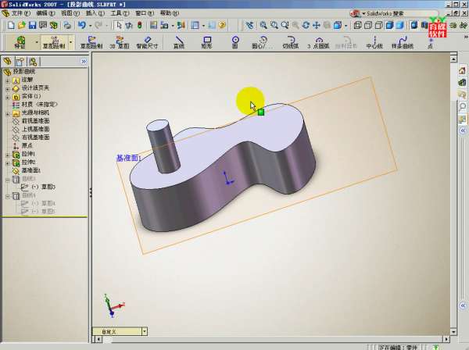Select the Line (直线) sketch tool
The image size is (469, 350).
pos(179,41)
